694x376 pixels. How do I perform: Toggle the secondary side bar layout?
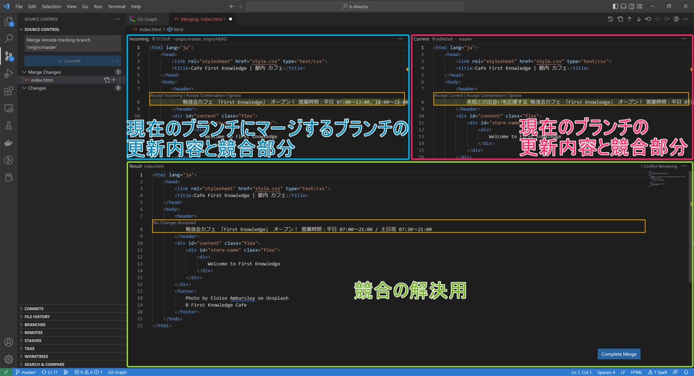pos(632,6)
